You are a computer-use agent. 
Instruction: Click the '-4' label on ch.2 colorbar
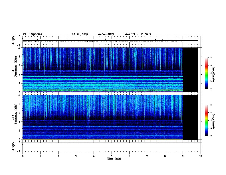pos(210,113)
